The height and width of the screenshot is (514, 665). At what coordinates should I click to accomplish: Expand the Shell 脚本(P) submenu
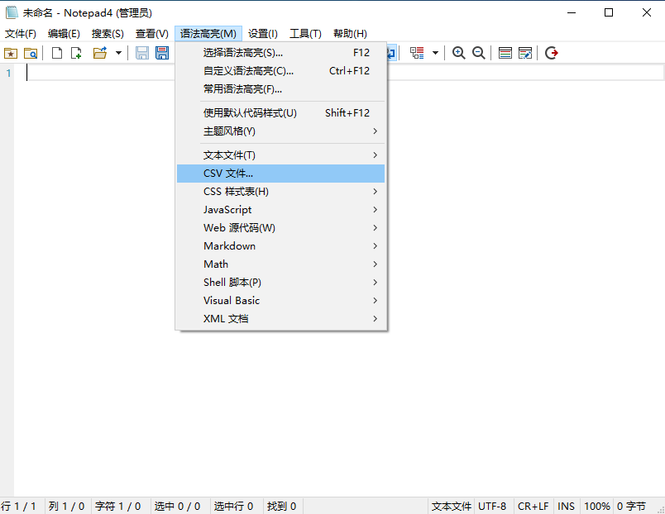pos(280,283)
